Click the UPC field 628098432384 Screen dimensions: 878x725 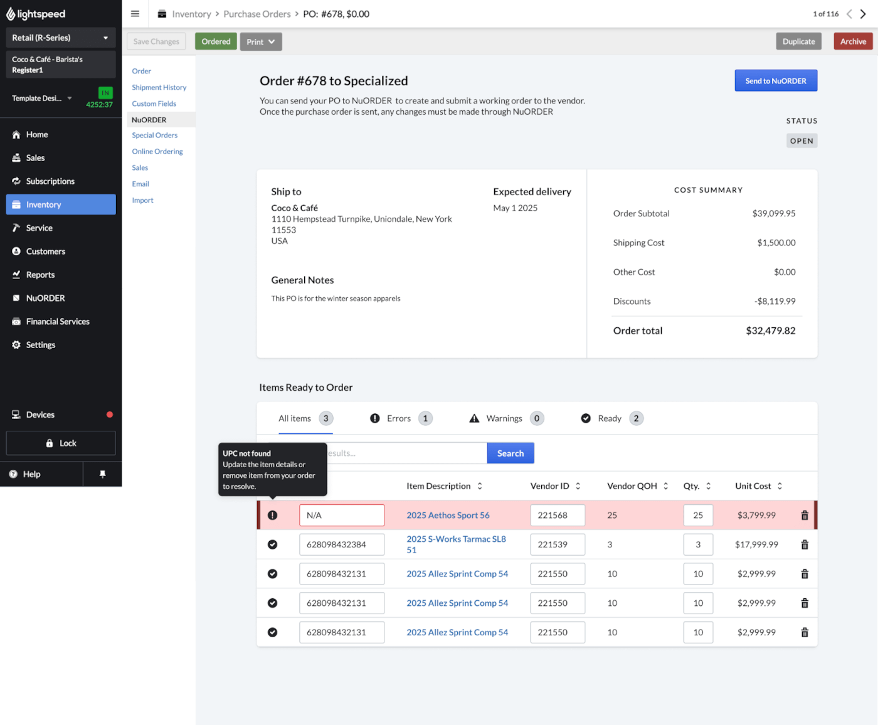(342, 544)
